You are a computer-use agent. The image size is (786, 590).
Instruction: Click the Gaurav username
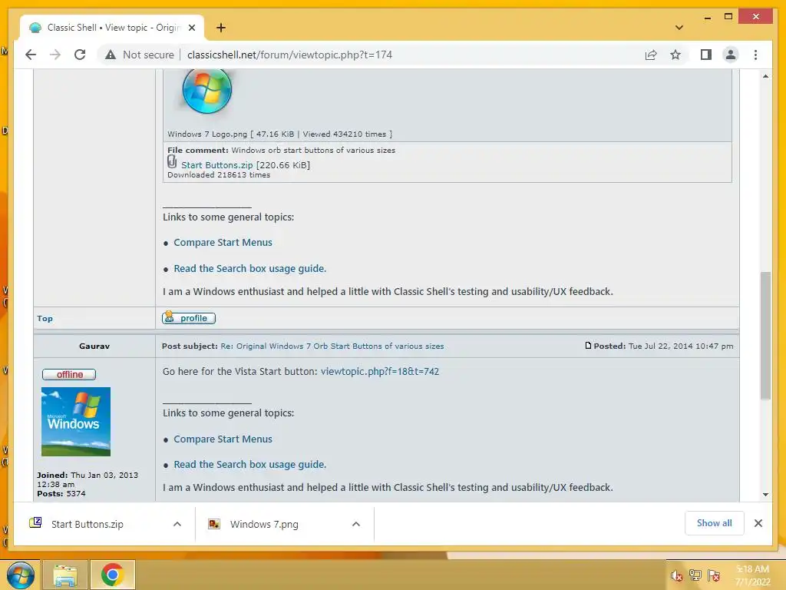coord(94,346)
